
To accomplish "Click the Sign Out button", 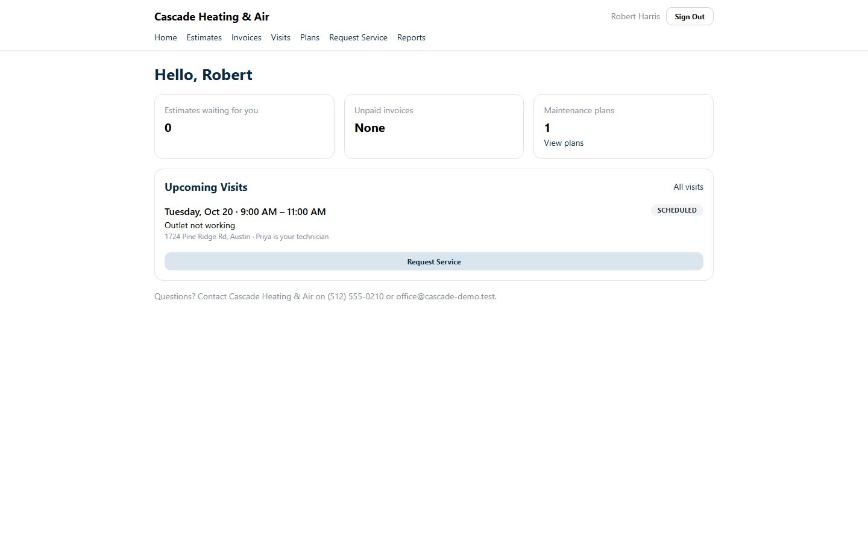I will (690, 17).
